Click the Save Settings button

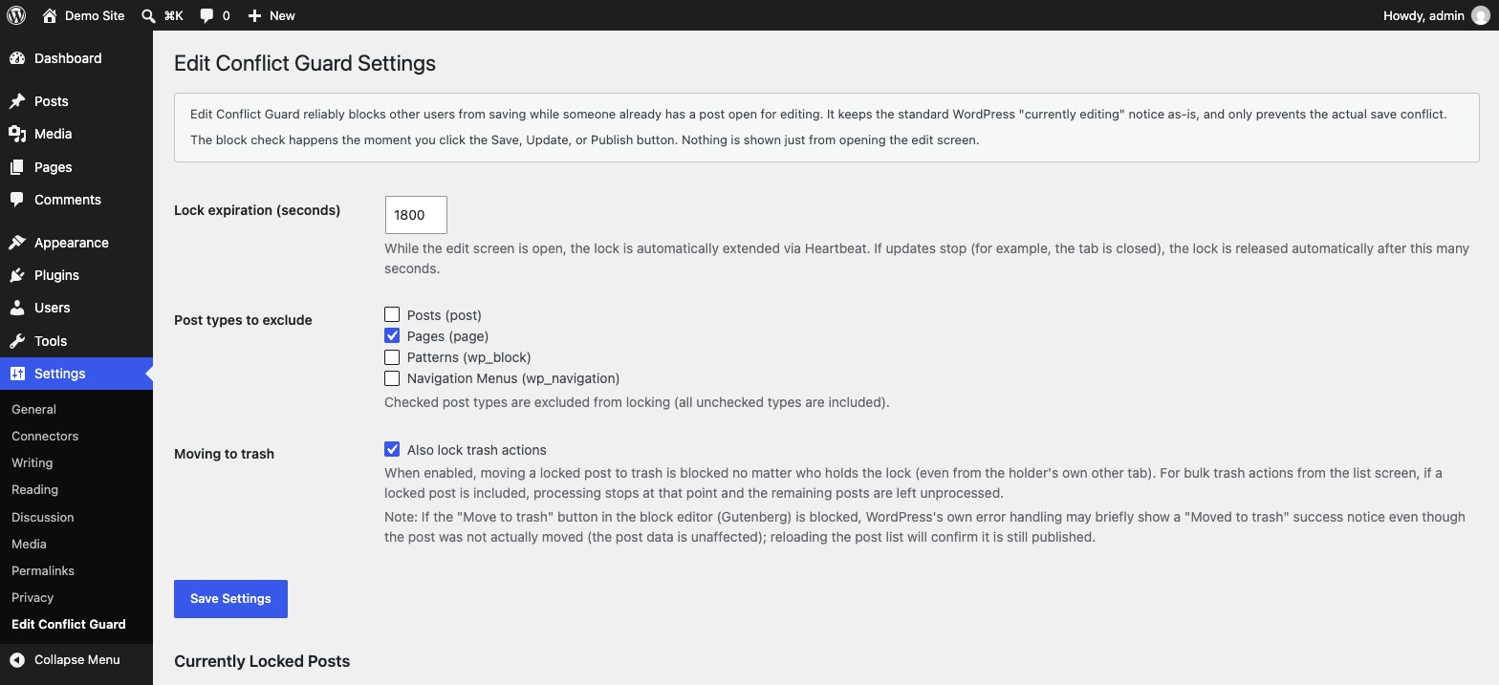230,599
